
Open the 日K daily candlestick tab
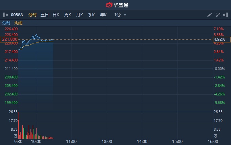pyautogui.click(x=56, y=15)
